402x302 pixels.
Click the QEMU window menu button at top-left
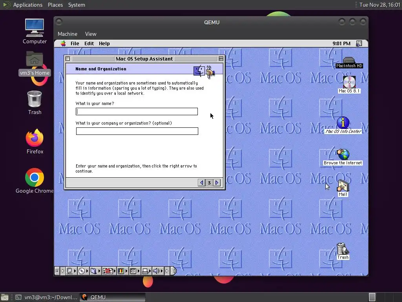click(x=59, y=22)
